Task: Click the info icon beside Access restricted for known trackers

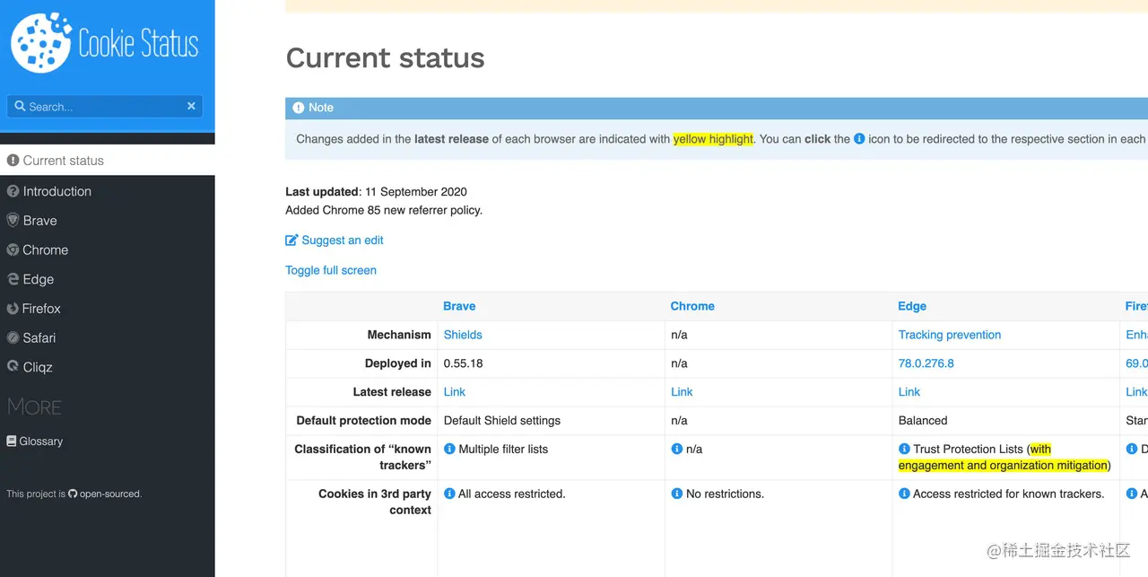Action: [x=904, y=494]
